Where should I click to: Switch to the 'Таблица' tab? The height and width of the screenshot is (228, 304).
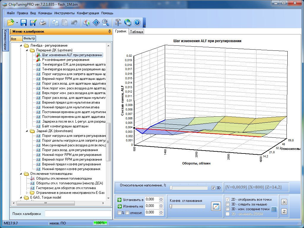point(136,32)
